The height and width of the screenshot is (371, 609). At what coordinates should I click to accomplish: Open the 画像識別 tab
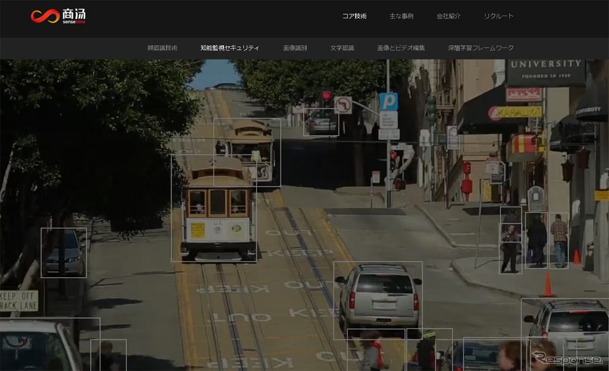coord(295,48)
